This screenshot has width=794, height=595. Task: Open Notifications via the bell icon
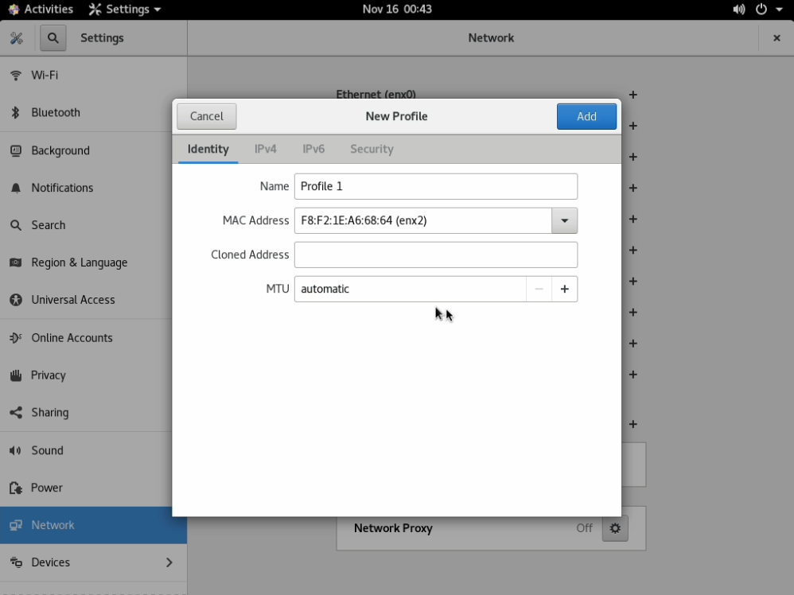pyautogui.click(x=16, y=189)
